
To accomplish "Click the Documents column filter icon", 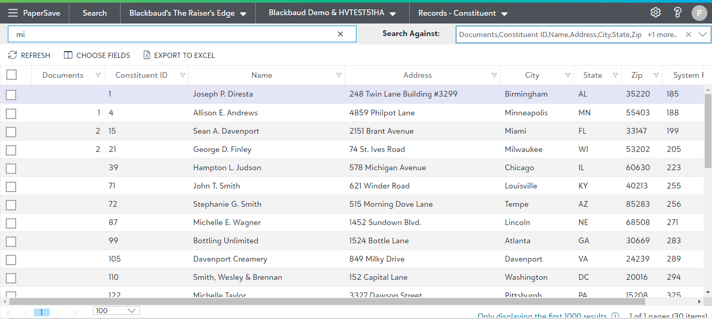I will pos(98,75).
